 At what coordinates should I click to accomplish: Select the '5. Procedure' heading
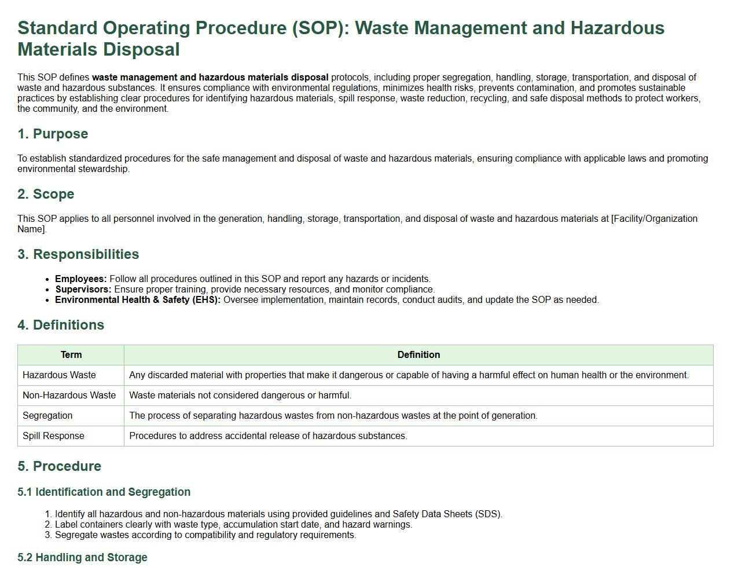click(59, 466)
